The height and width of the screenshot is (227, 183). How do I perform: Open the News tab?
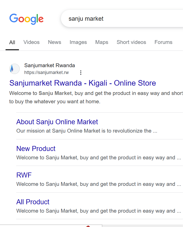[55, 42]
